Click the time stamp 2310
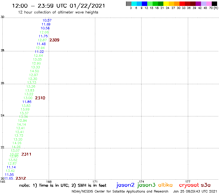 (40, 98)
